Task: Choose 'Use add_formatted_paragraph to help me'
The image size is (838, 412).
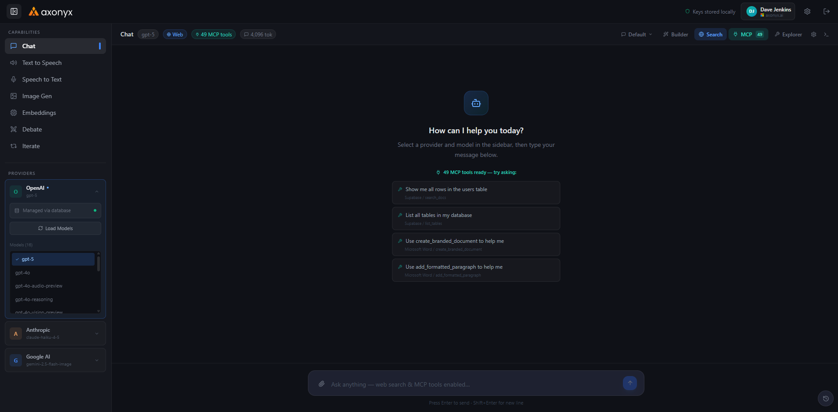Action: click(476, 270)
